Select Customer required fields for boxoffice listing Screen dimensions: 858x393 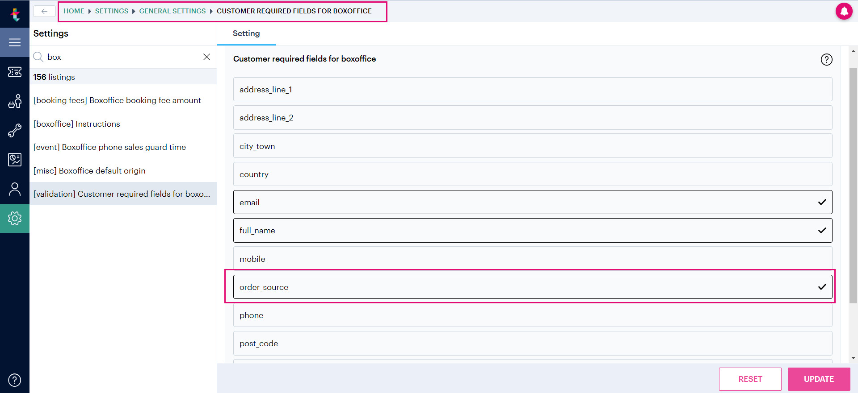click(123, 194)
